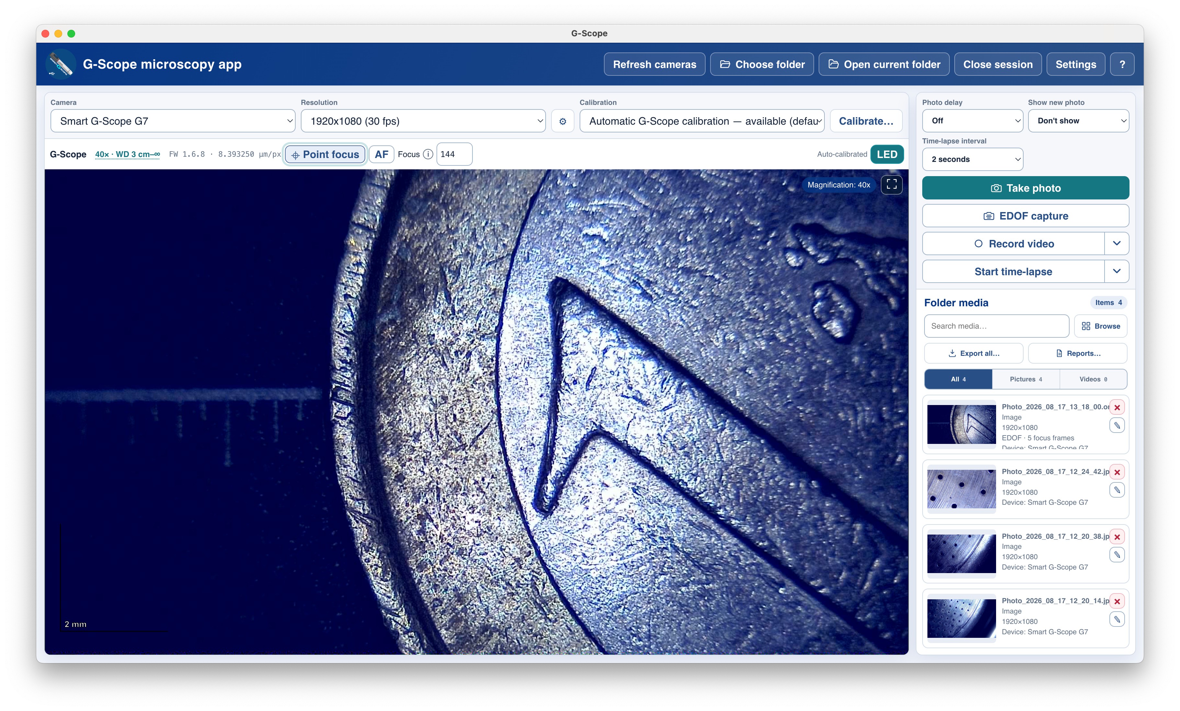Enter fullscreen view of microscope preview
Image resolution: width=1180 pixels, height=711 pixels.
[891, 184]
